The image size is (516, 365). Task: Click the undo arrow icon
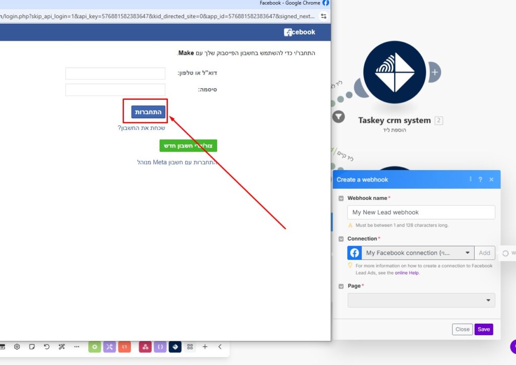(x=47, y=346)
